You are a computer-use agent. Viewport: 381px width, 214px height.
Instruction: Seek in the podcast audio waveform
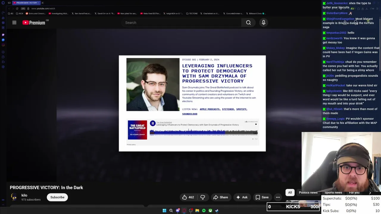204,133
